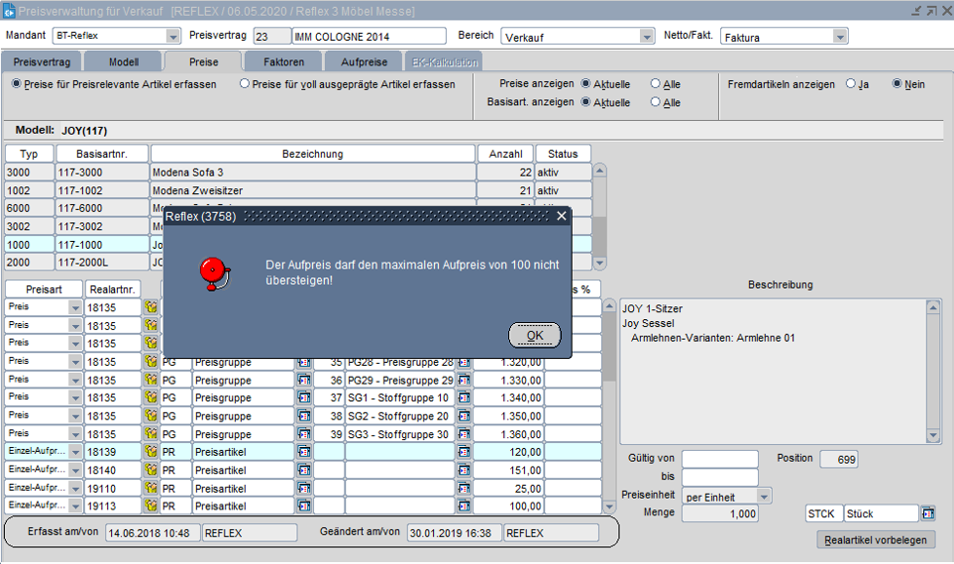
Task: Choose 'Preise für voll ausgeprägte Artikel erfassen'
Action: click(245, 84)
